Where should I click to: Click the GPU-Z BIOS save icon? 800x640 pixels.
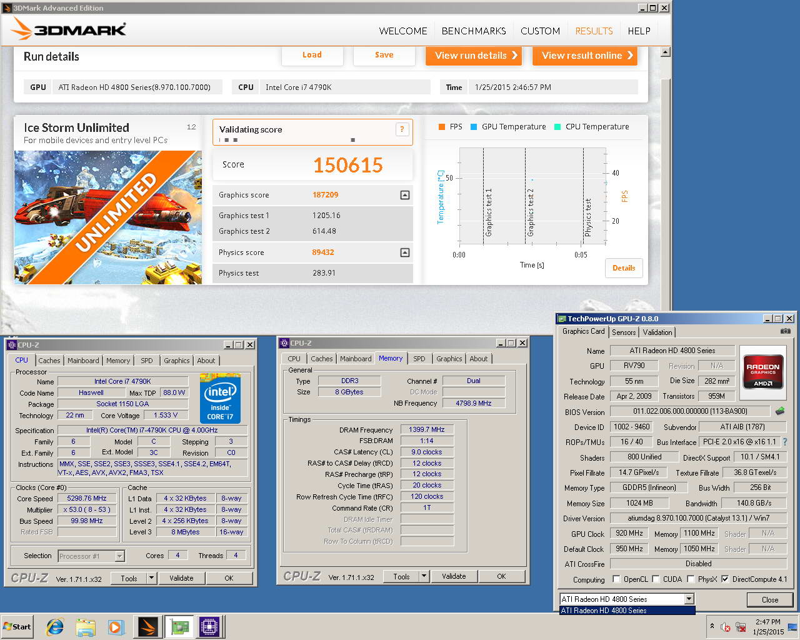tap(780, 411)
